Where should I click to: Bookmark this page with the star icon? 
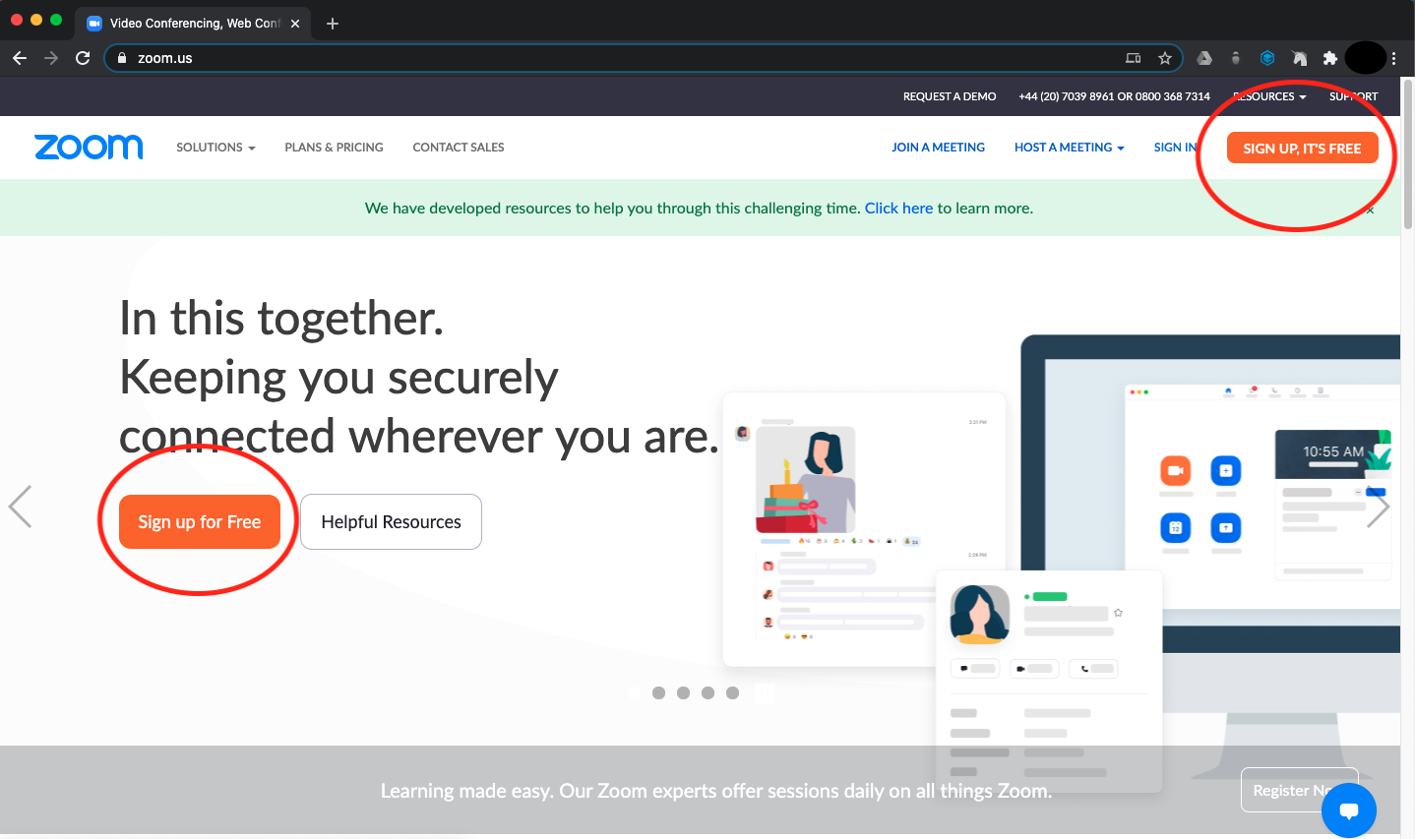pyautogui.click(x=1165, y=58)
